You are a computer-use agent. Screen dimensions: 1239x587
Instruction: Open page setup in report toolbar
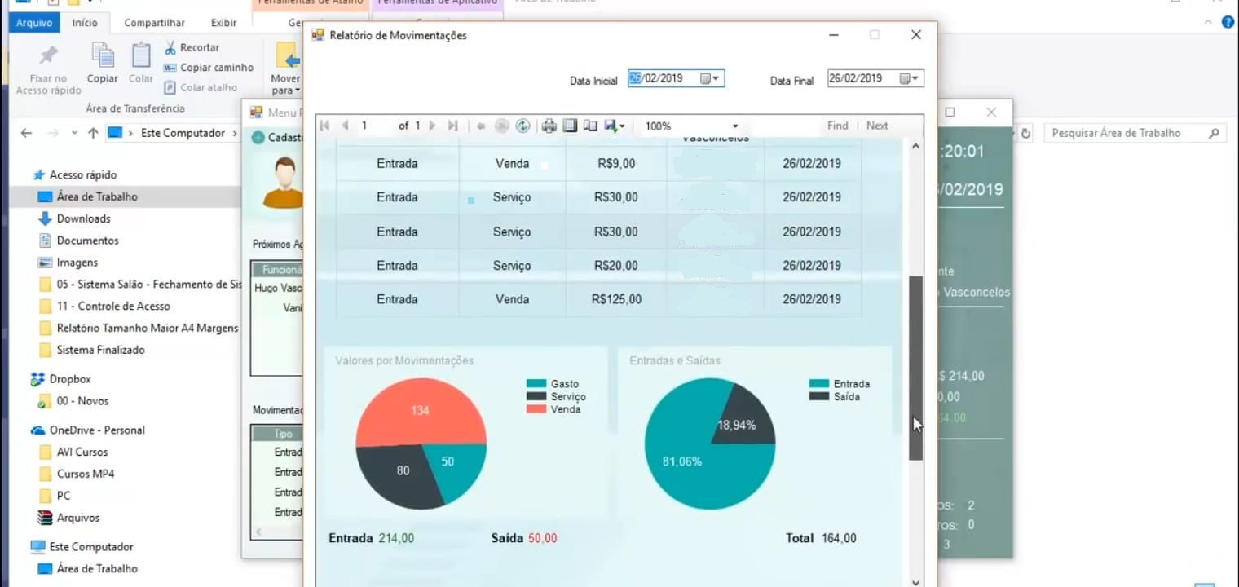(590, 126)
